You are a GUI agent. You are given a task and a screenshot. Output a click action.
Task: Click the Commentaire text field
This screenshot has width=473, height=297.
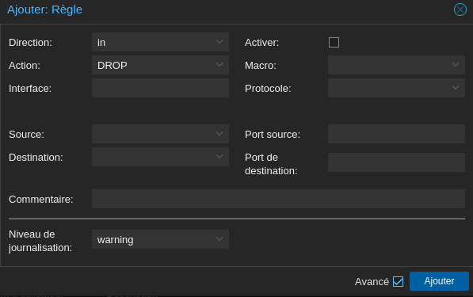point(278,199)
